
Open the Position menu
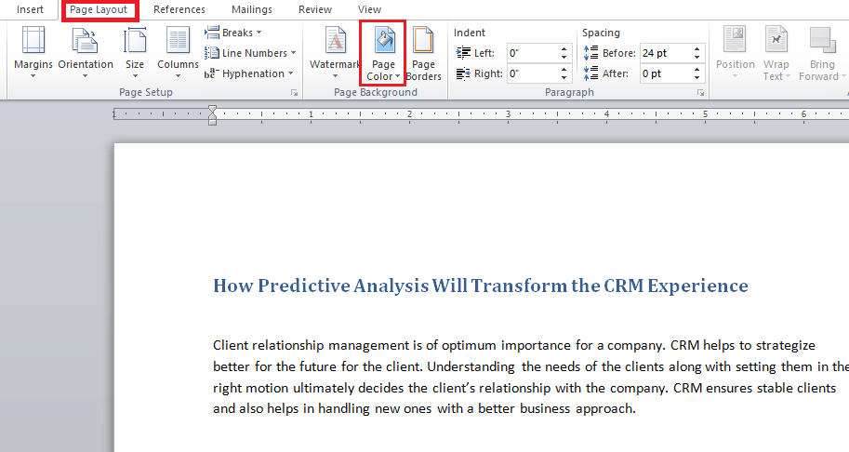(x=735, y=52)
